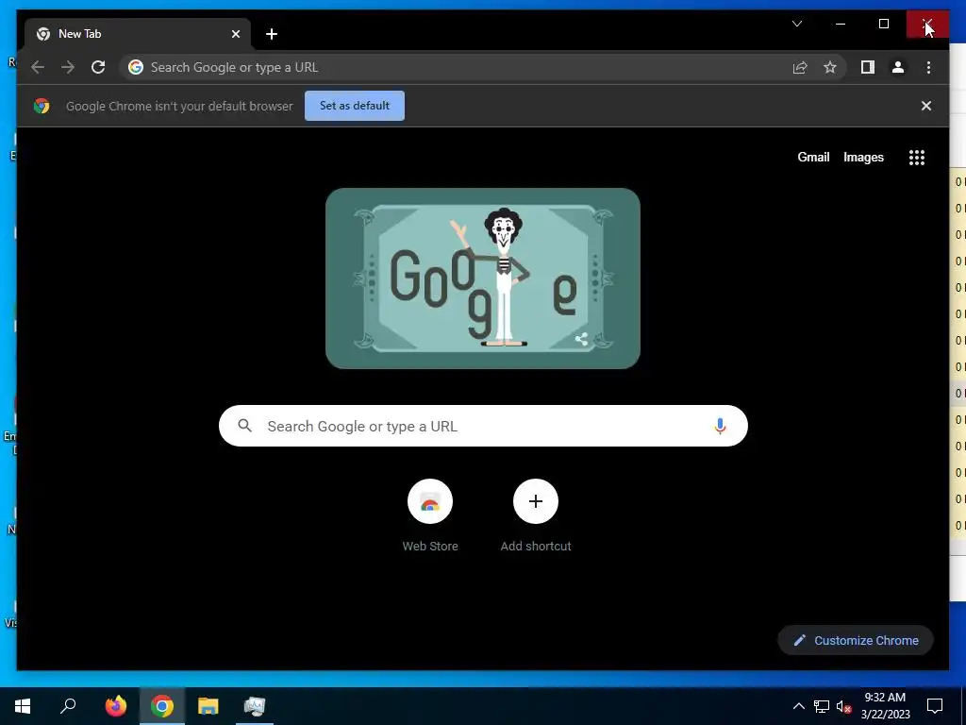Switch to Chrome taskbar icon
Screen dimensions: 966x725
coord(162,706)
